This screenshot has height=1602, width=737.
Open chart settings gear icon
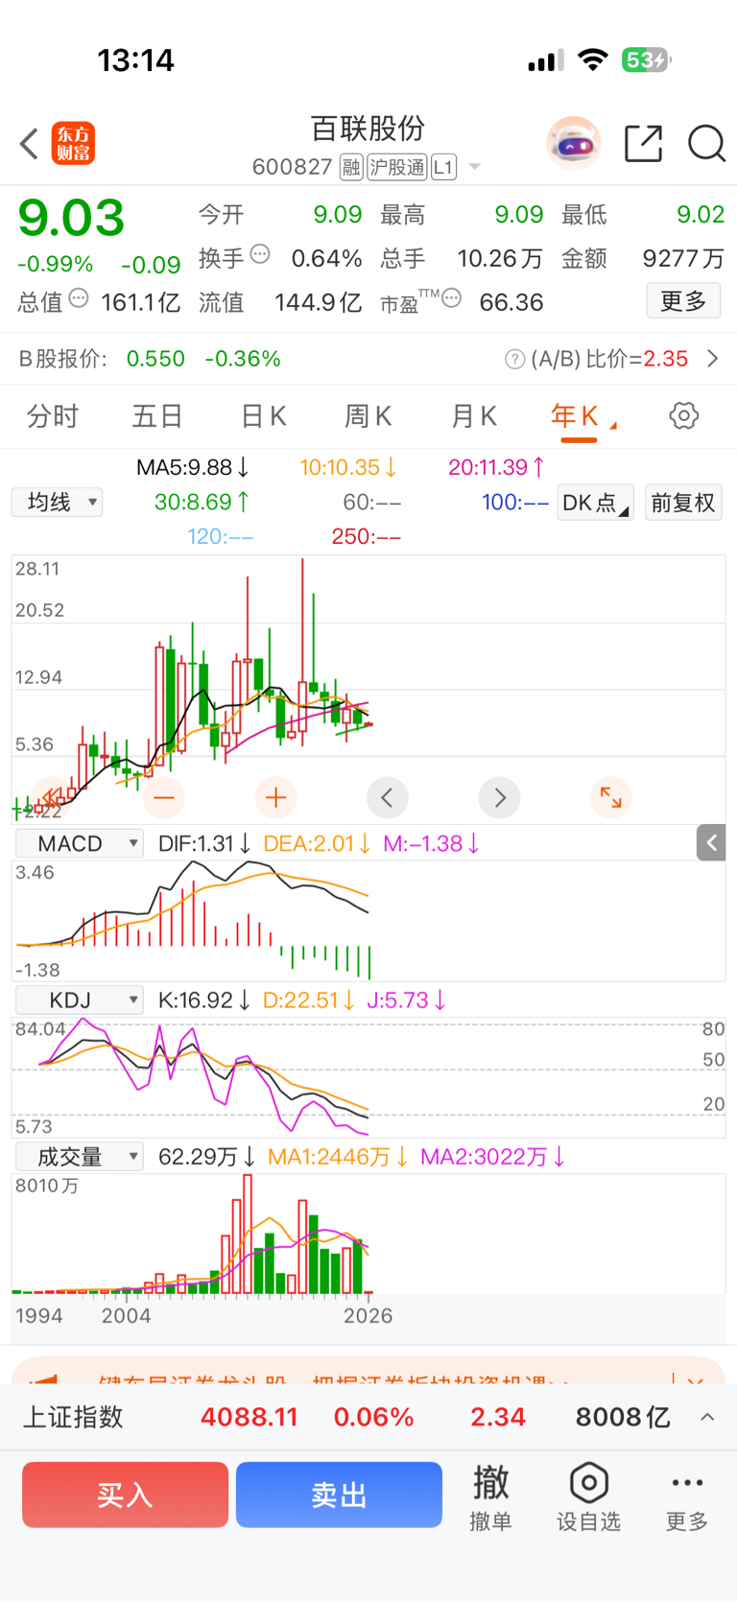[683, 416]
